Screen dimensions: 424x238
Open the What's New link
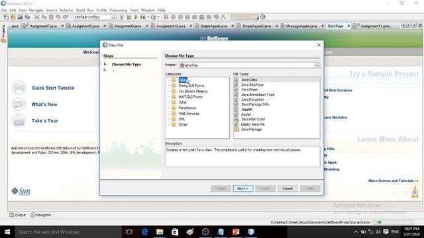44,104
